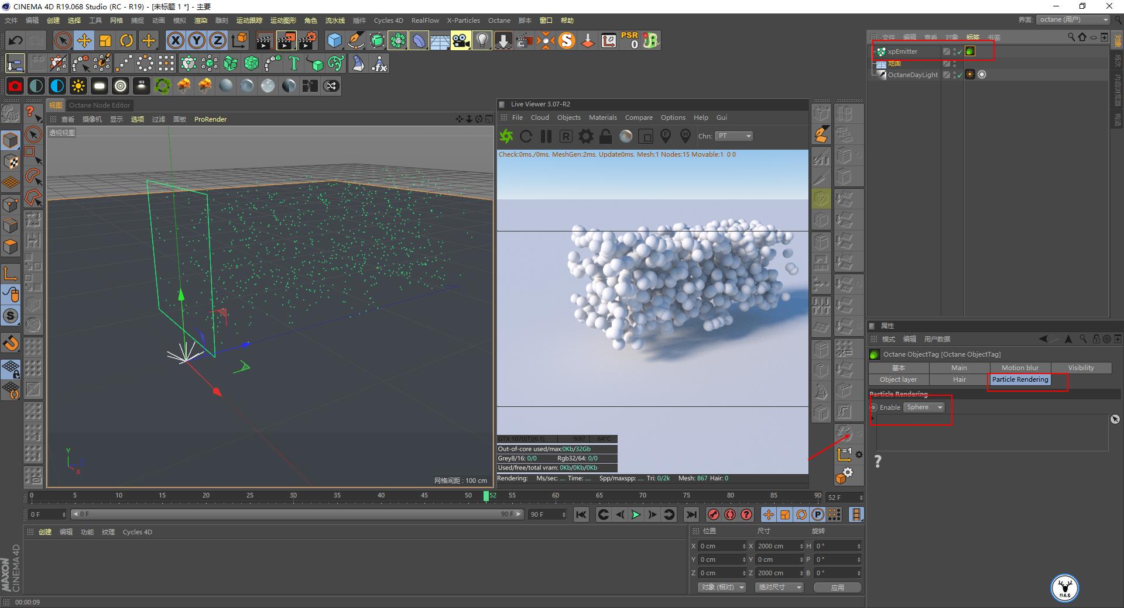Toggle xpEmitter green enable light
The height and width of the screenshot is (608, 1124).
(969, 51)
